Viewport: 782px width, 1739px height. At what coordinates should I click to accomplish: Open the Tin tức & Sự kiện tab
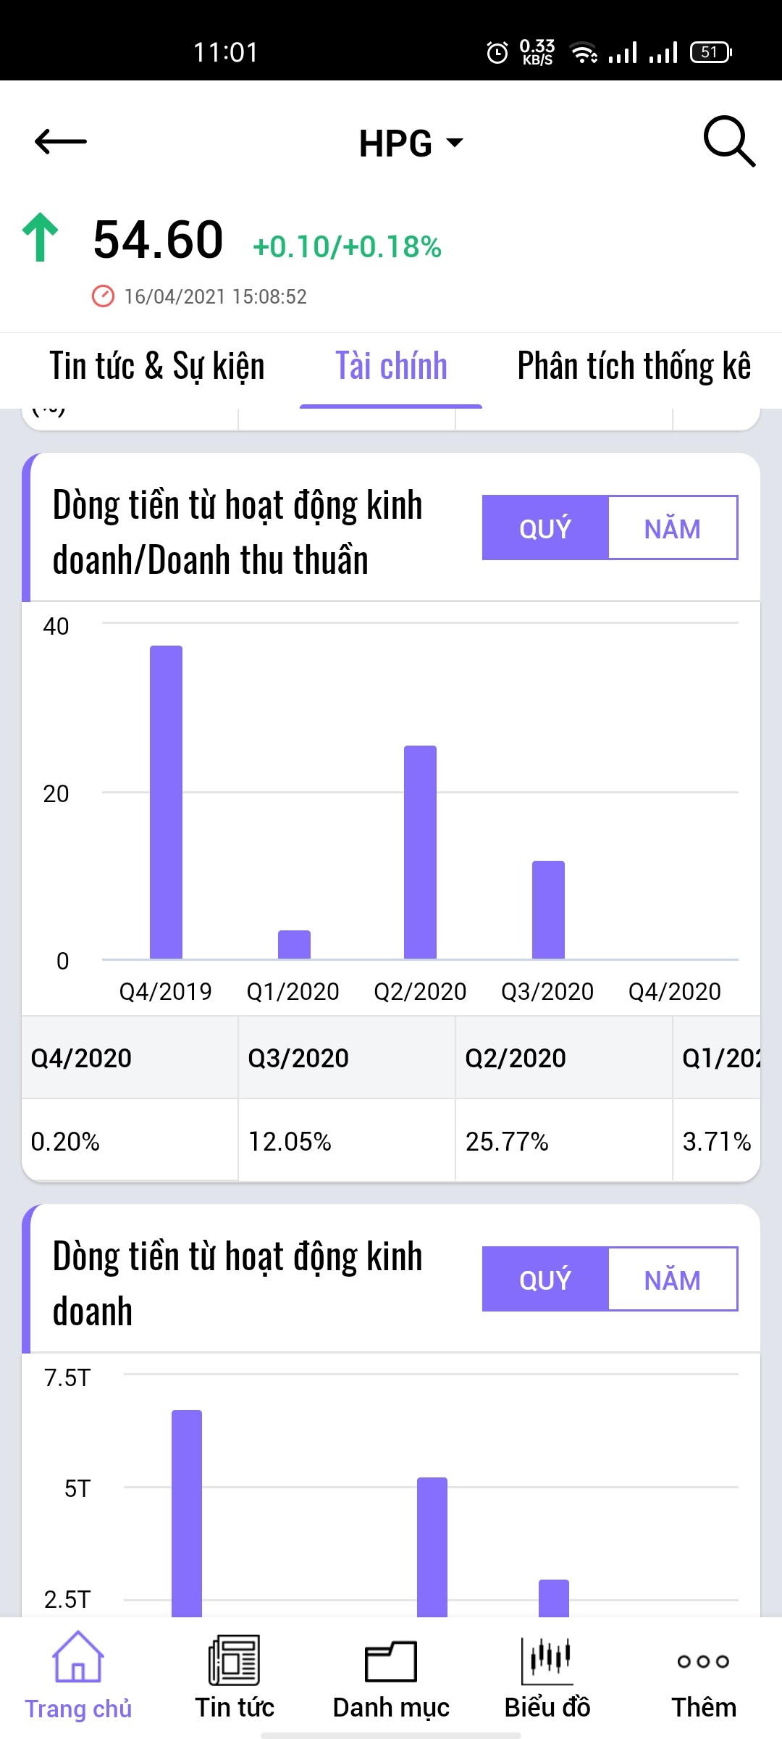(x=157, y=366)
